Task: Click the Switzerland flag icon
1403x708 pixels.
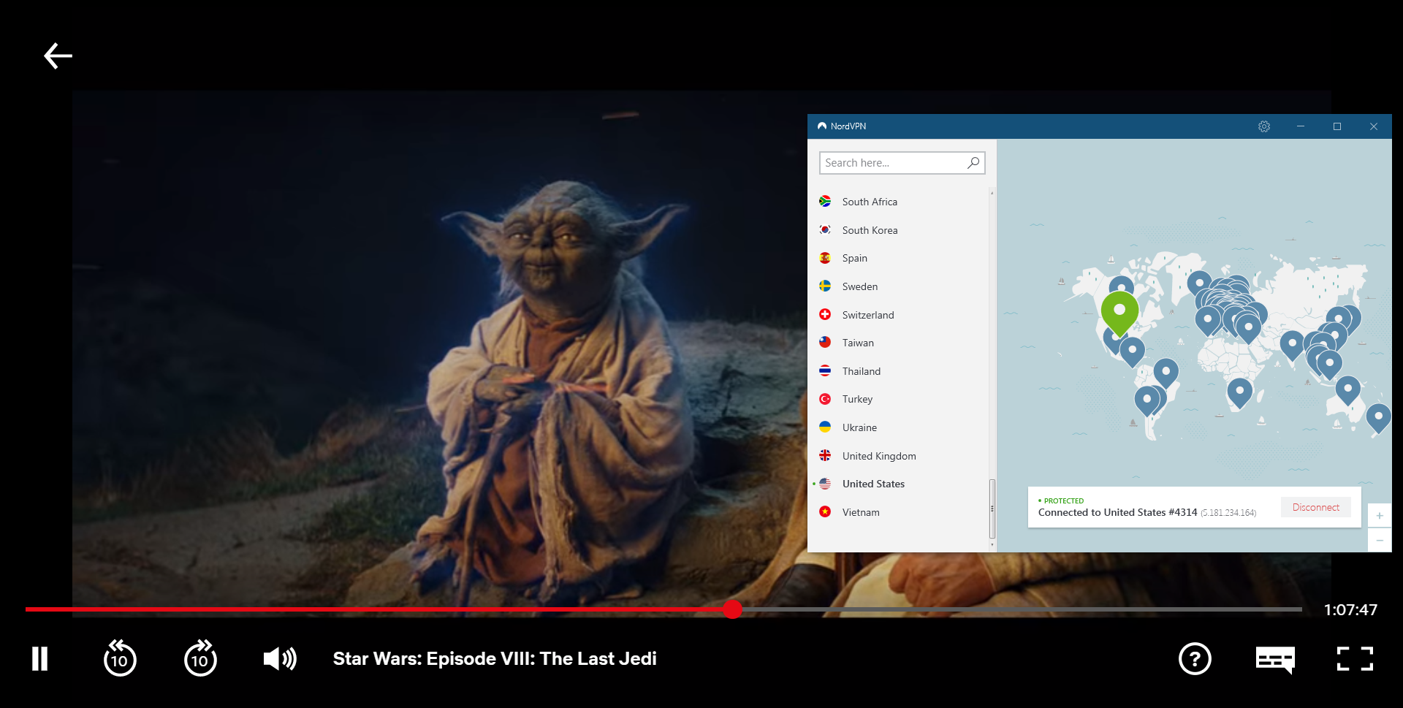Action: pos(825,314)
